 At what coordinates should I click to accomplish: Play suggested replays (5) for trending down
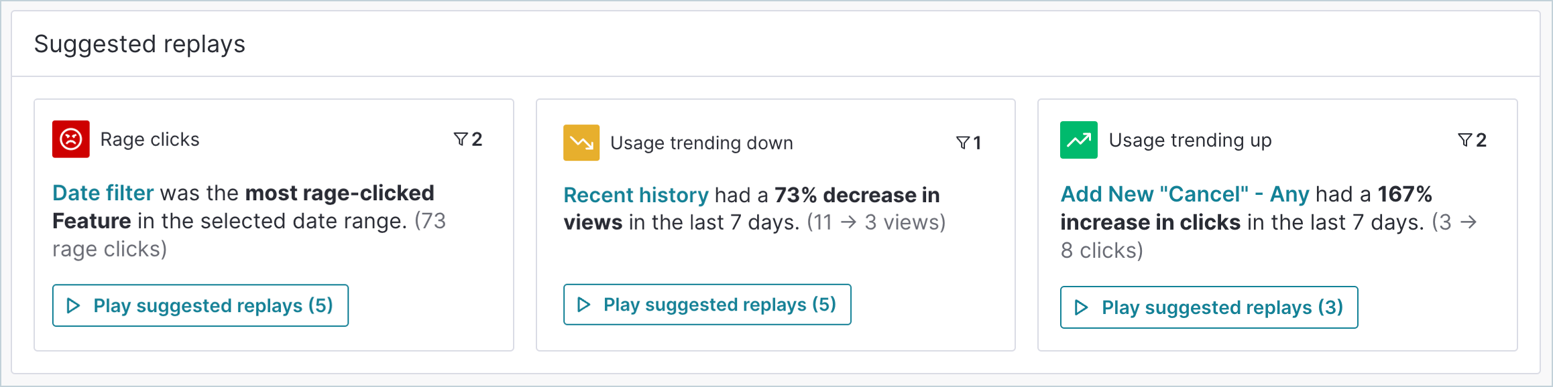(707, 305)
